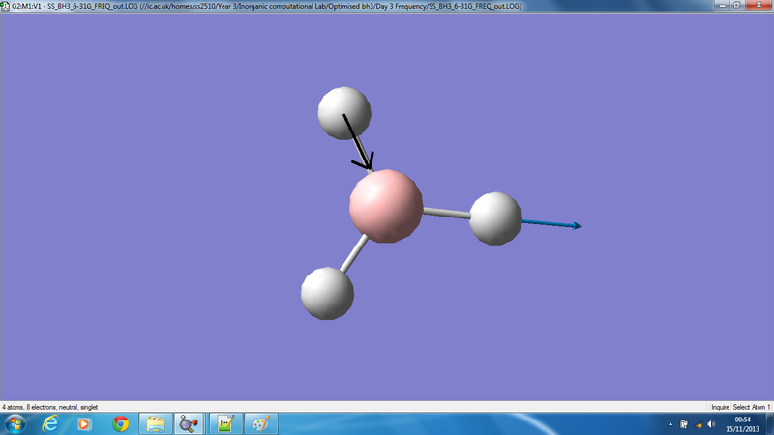Screen dimensions: 774x435
Task: Select the top hydrogen atom
Action: (x=344, y=113)
